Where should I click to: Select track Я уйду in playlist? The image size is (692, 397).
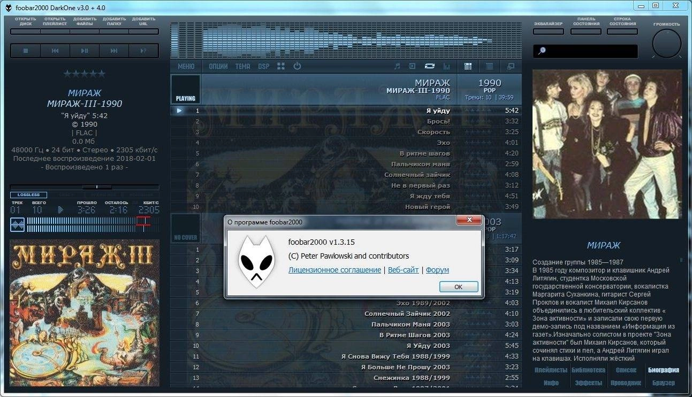point(346,111)
